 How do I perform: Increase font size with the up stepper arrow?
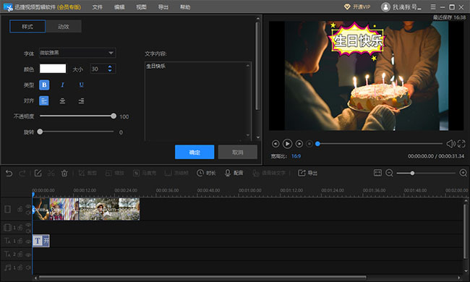110,67
